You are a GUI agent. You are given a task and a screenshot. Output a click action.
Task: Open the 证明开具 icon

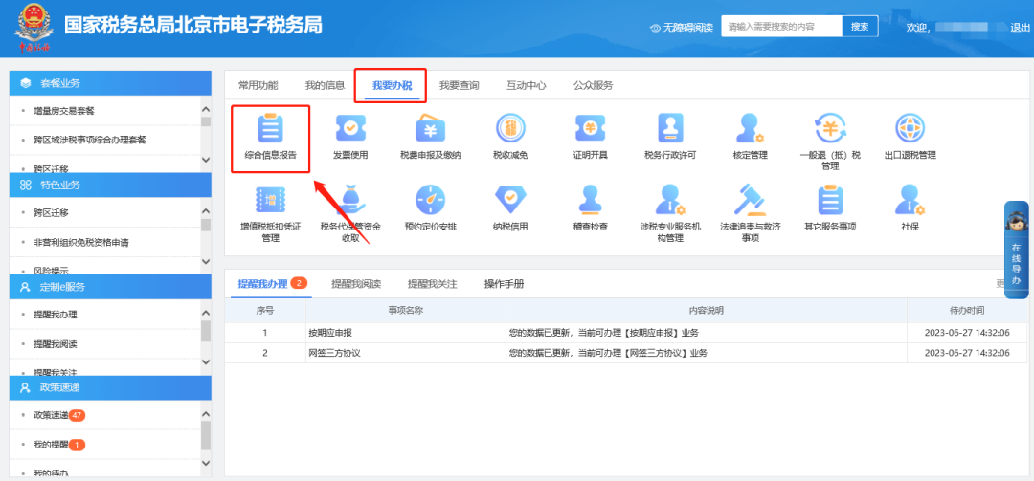[x=590, y=132]
